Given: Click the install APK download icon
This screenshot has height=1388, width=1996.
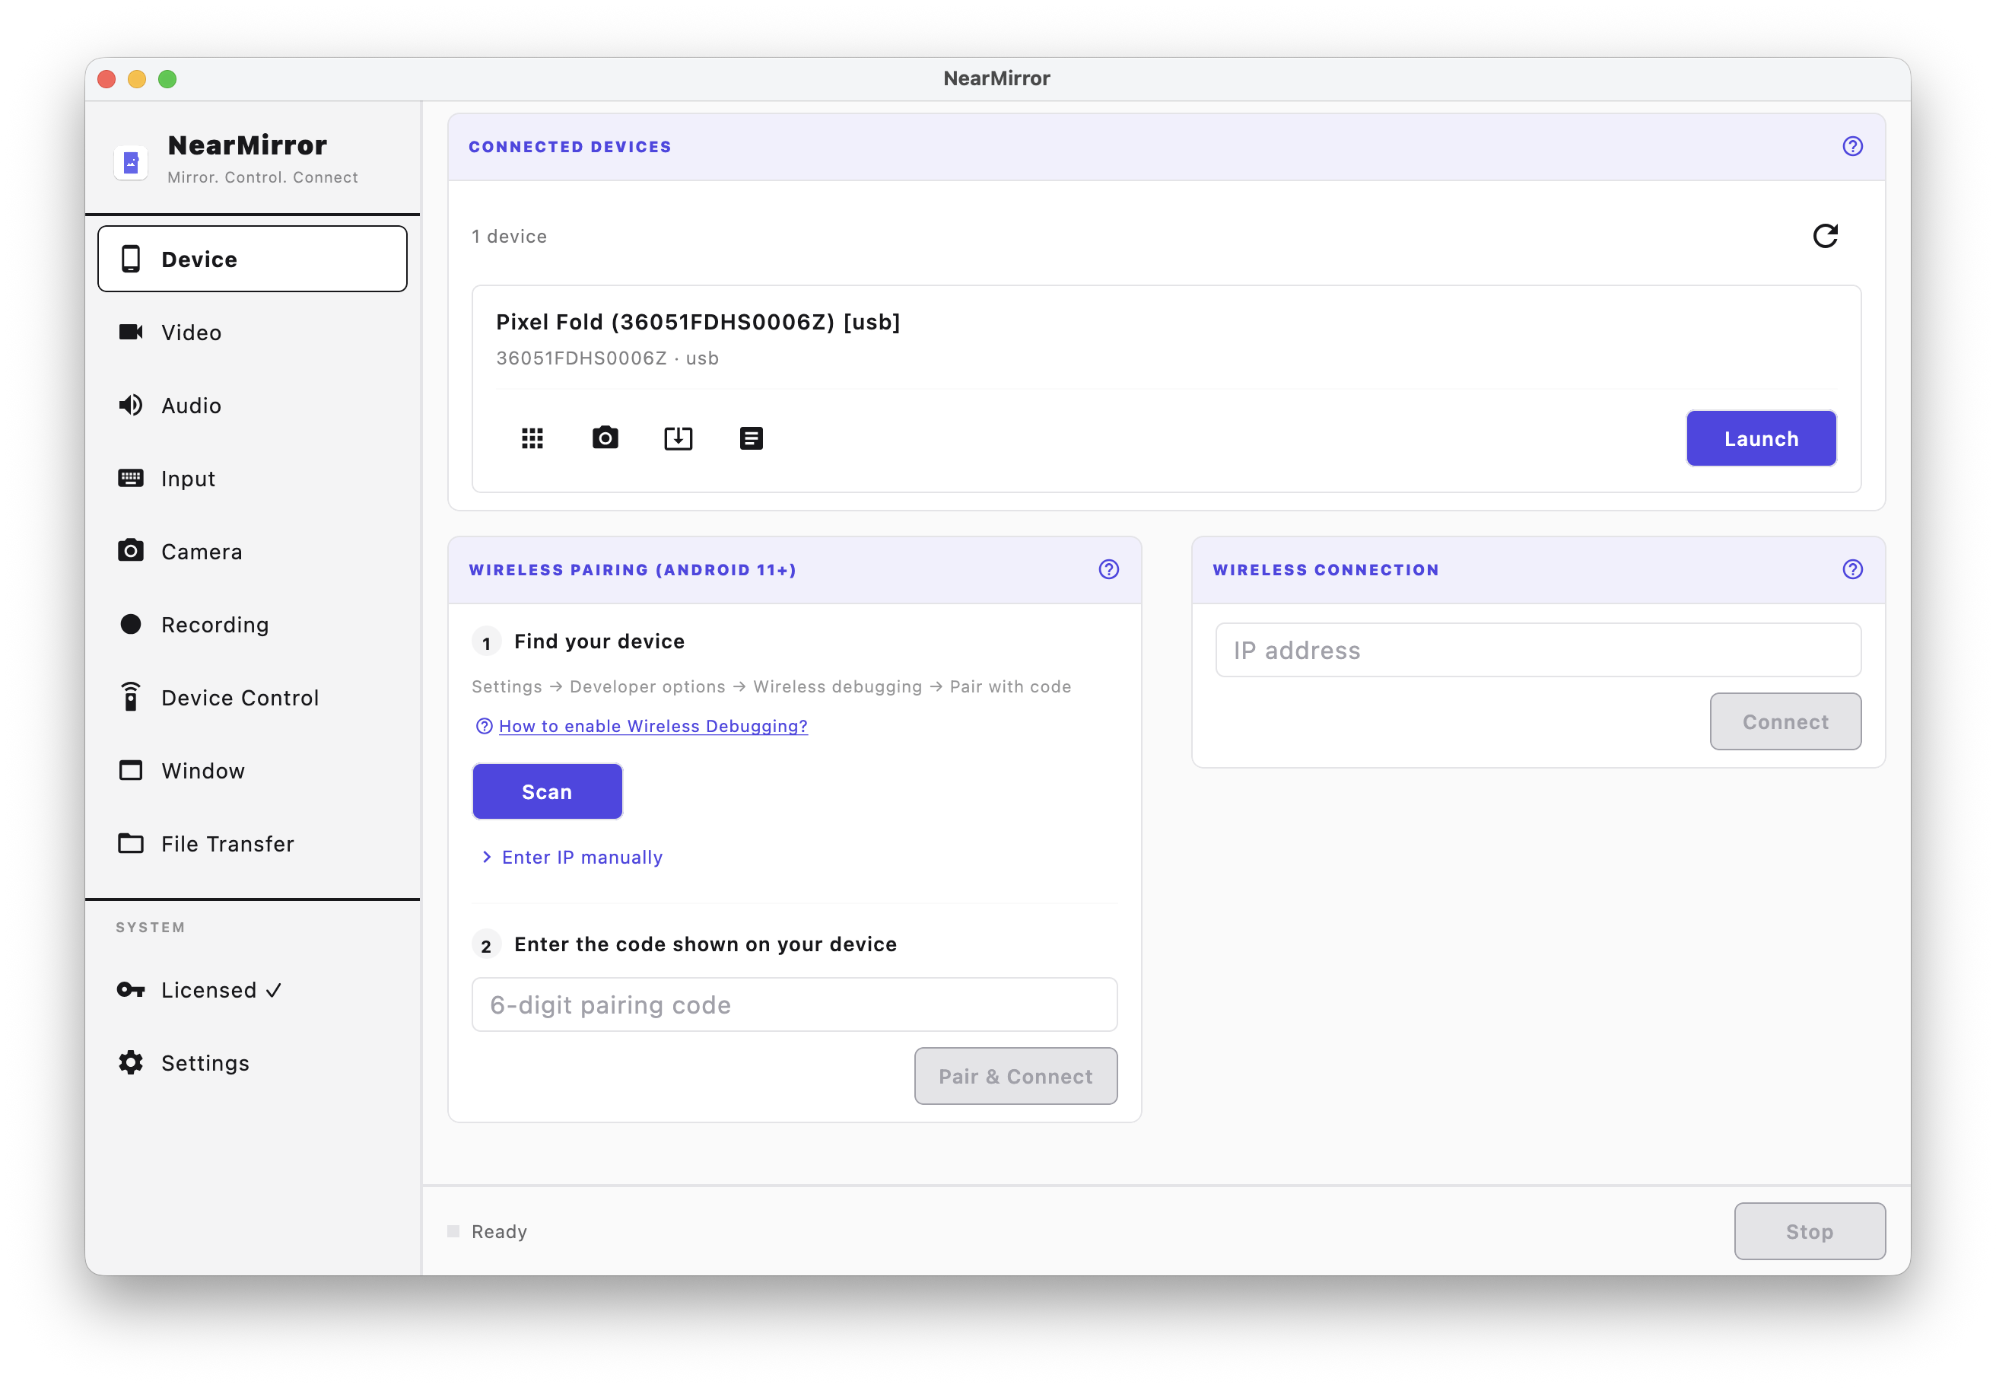Looking at the screenshot, I should [678, 438].
